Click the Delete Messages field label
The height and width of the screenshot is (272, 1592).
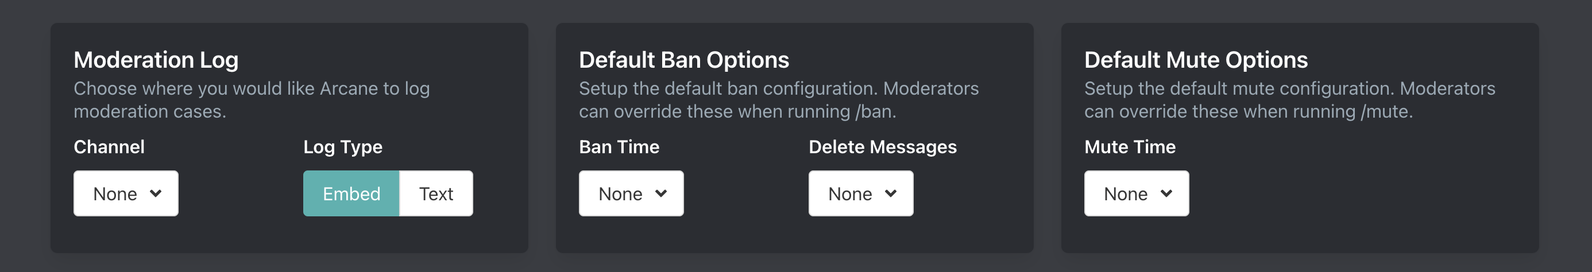coord(882,146)
